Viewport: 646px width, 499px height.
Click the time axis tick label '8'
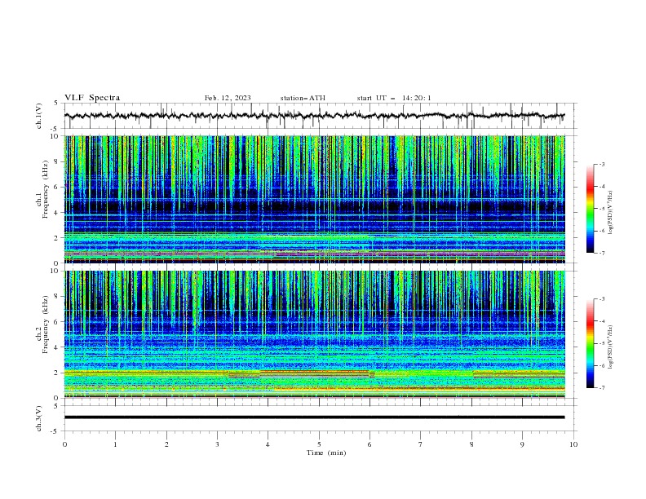tap(471, 444)
